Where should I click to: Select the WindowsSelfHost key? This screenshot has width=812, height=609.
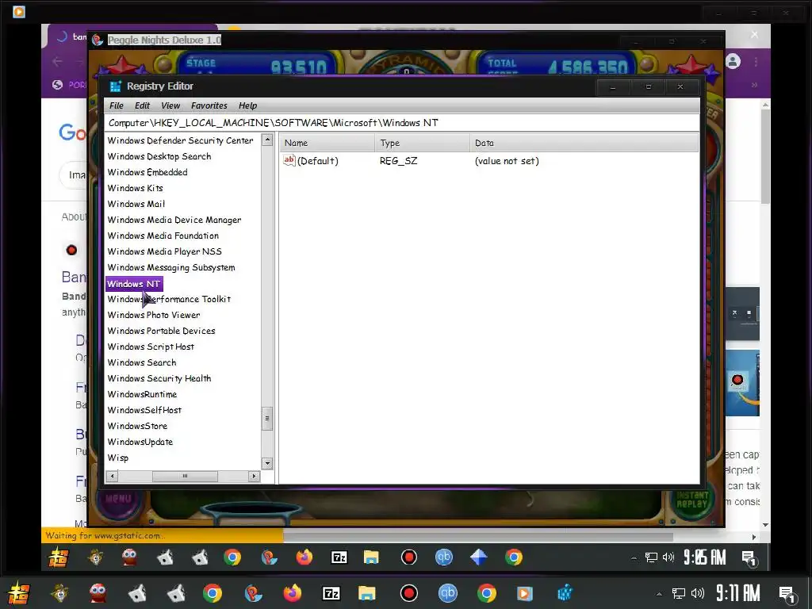(x=144, y=410)
